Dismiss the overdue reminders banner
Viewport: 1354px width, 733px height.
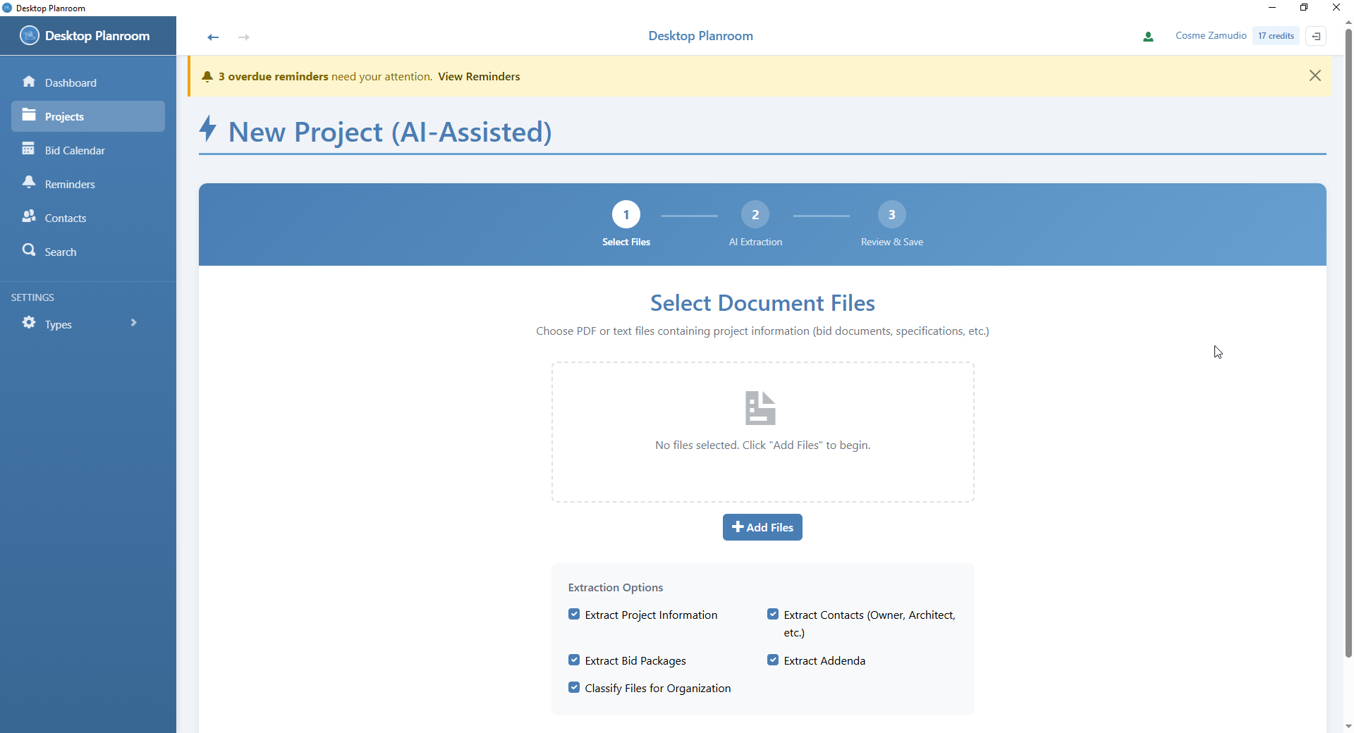coord(1315,76)
